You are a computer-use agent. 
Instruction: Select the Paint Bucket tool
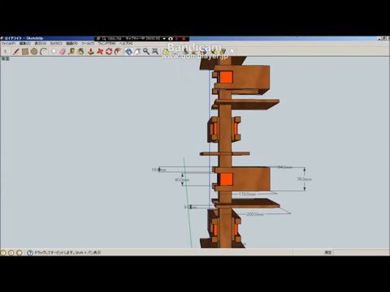pyautogui.click(x=80, y=51)
